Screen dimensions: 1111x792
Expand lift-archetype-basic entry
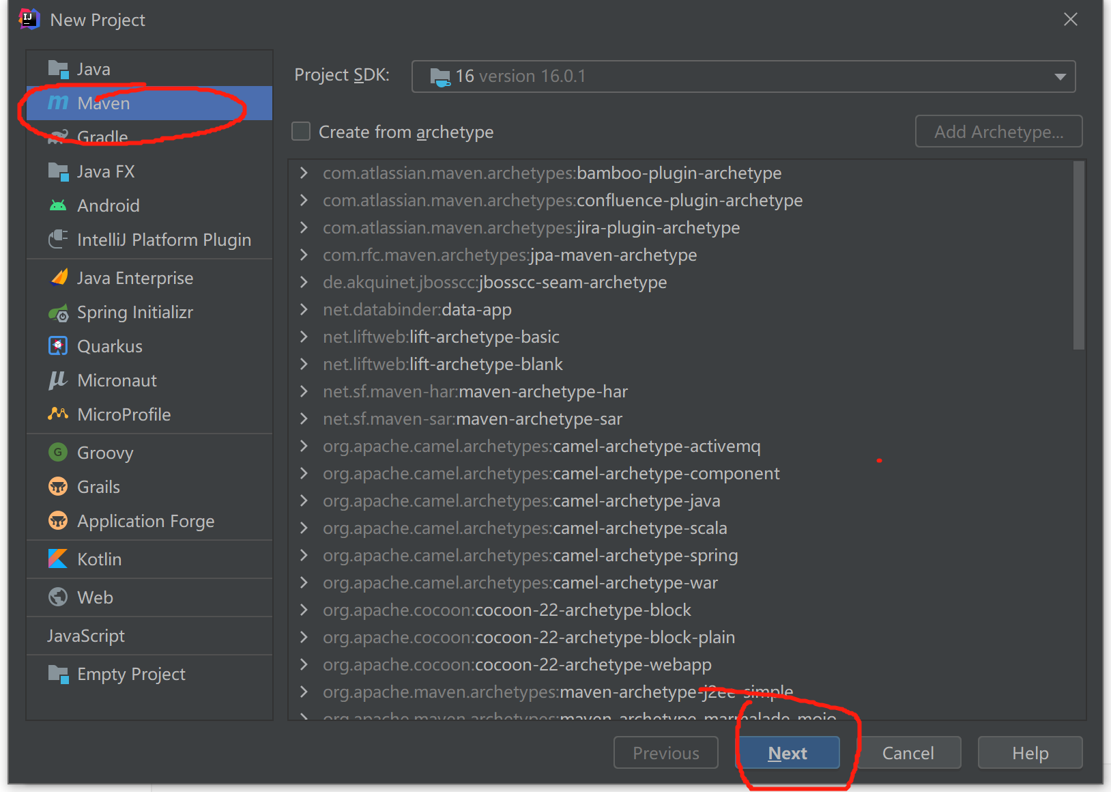click(304, 337)
